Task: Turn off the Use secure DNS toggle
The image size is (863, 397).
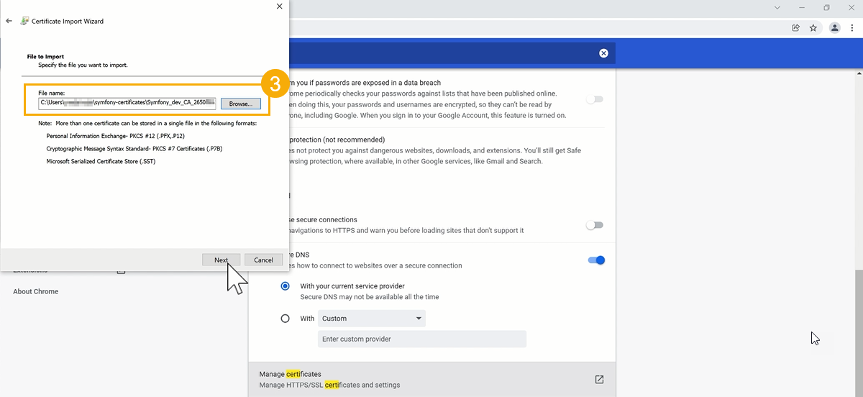Action: (x=596, y=260)
